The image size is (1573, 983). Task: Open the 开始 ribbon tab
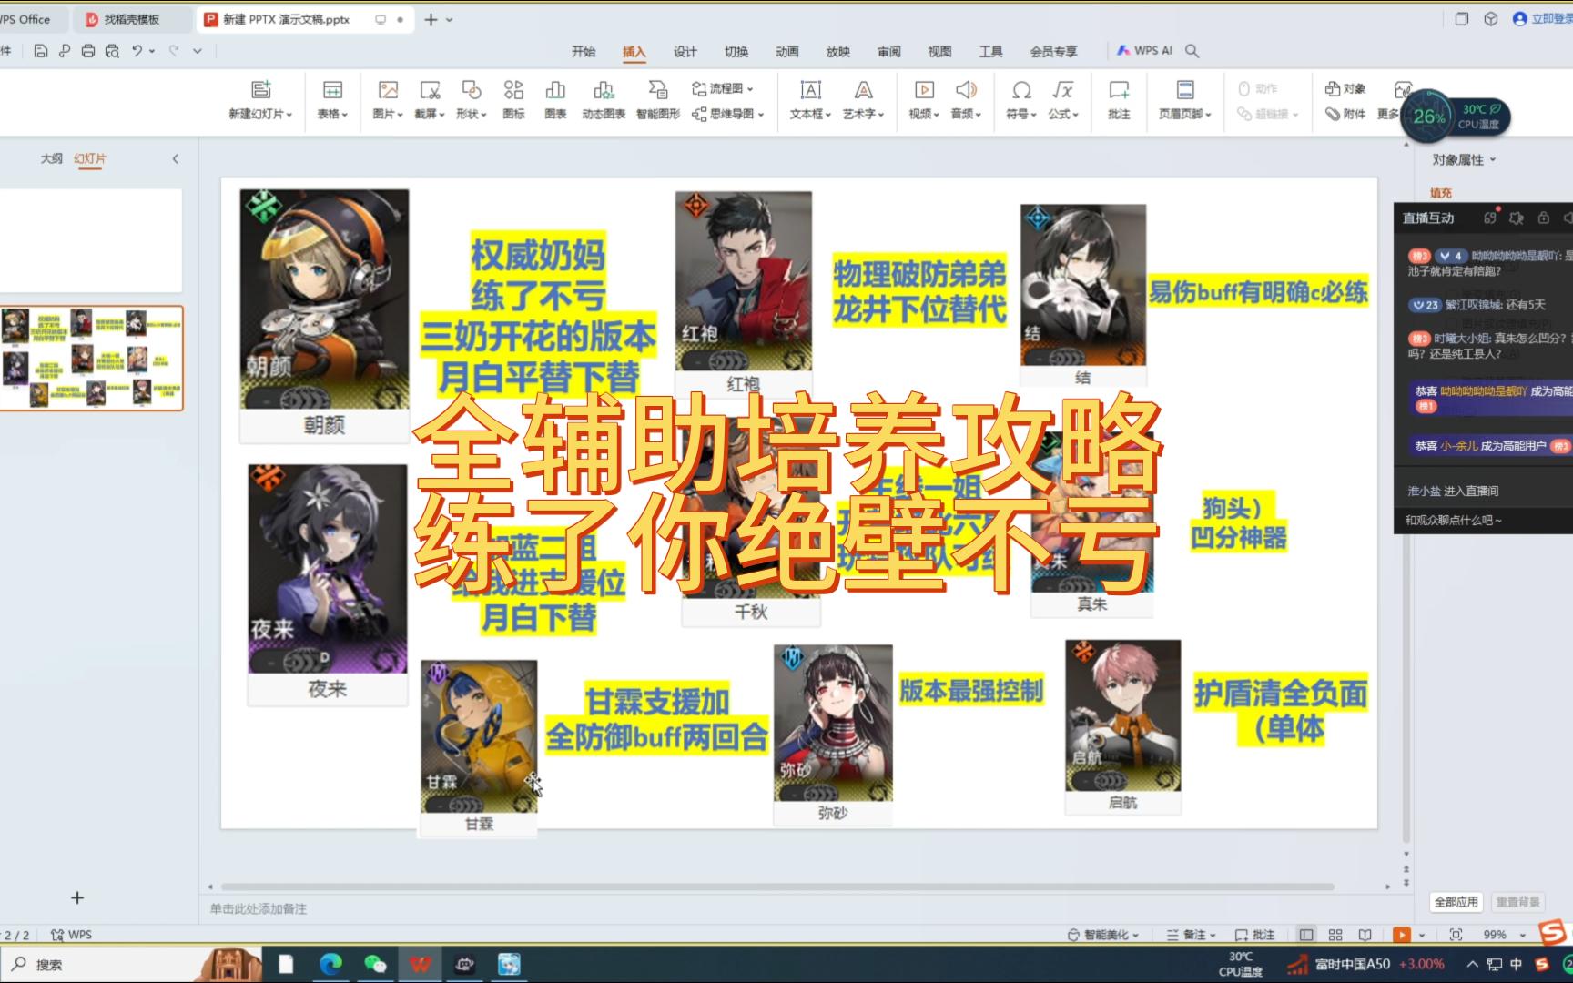coord(584,52)
